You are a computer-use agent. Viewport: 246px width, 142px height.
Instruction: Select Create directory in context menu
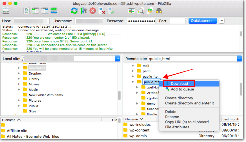coord(189,98)
